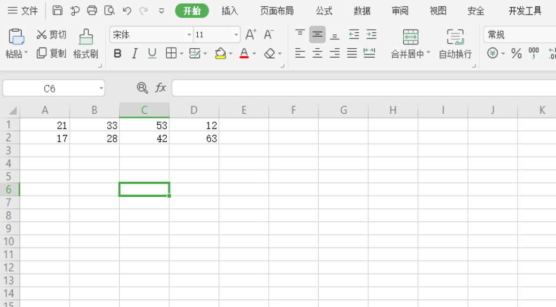This screenshot has height=307, width=556.
Task: Click the eraser clear icon
Action: point(270,53)
